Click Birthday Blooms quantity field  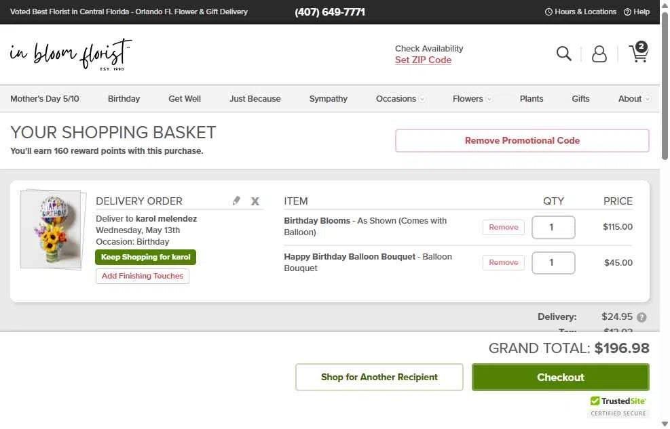tap(553, 227)
